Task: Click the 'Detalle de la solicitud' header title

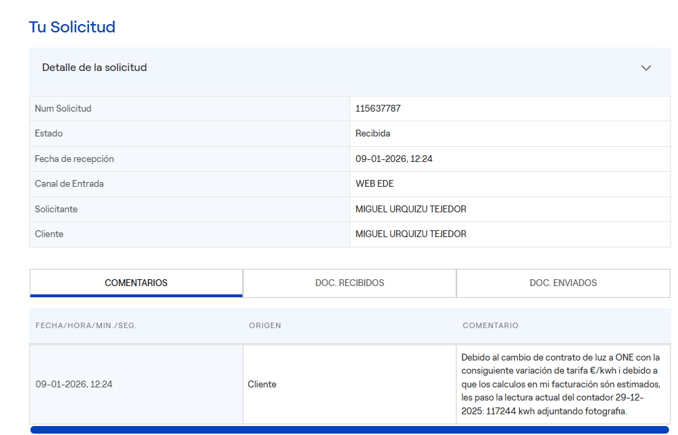Action: coord(95,68)
